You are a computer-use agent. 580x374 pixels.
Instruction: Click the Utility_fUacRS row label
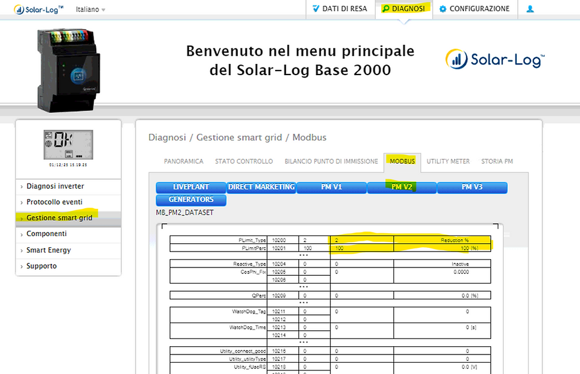tap(250, 367)
